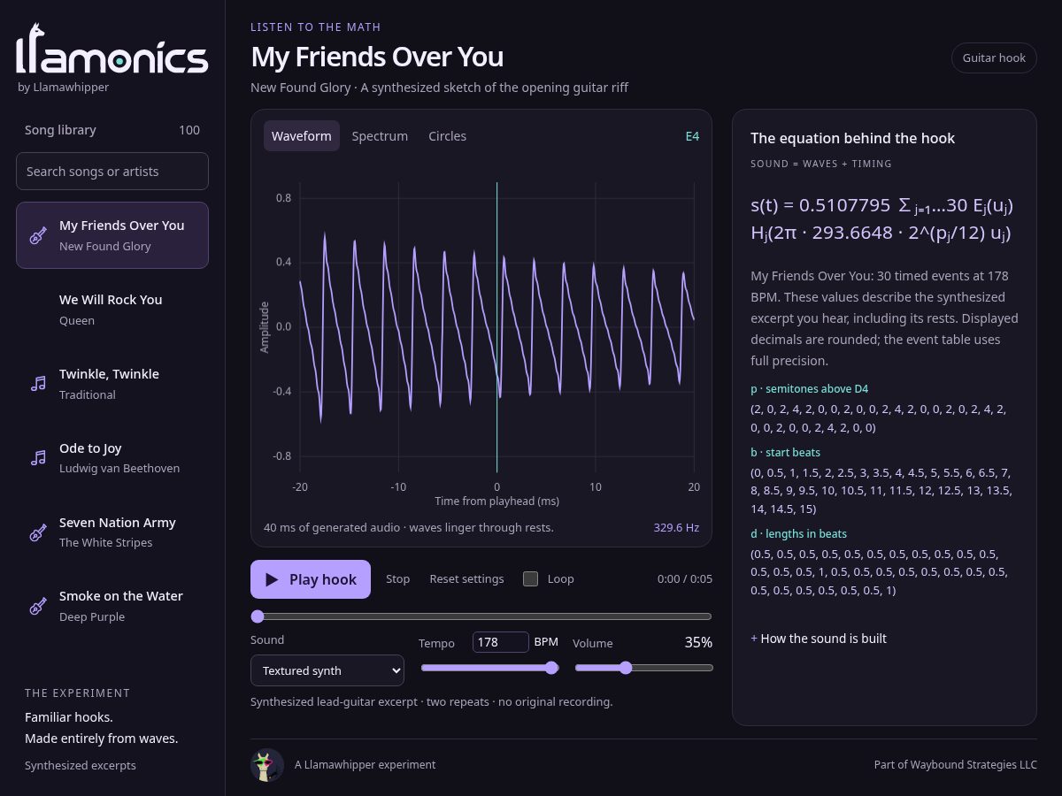Focus the Search songs or artists field

[112, 172]
